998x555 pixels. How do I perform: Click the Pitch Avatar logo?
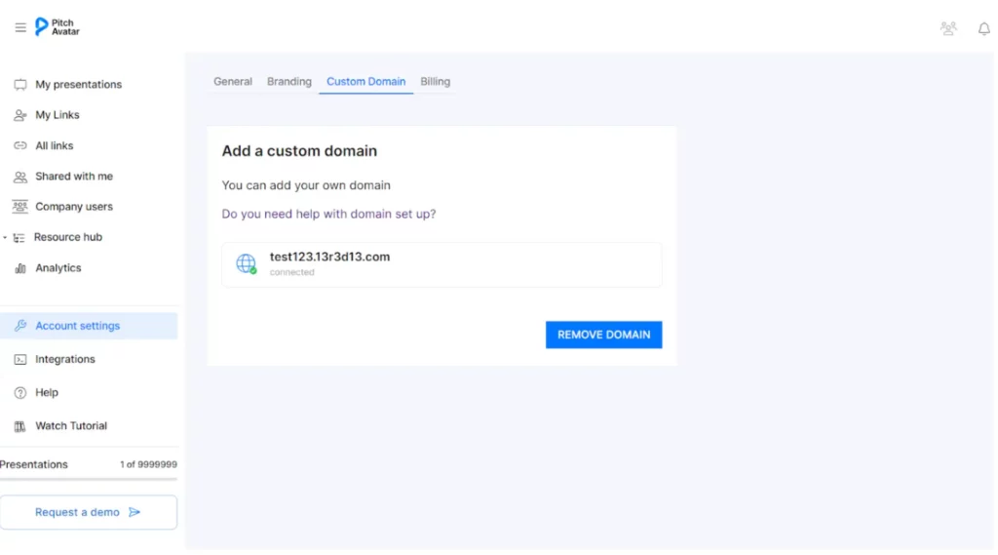click(x=58, y=26)
